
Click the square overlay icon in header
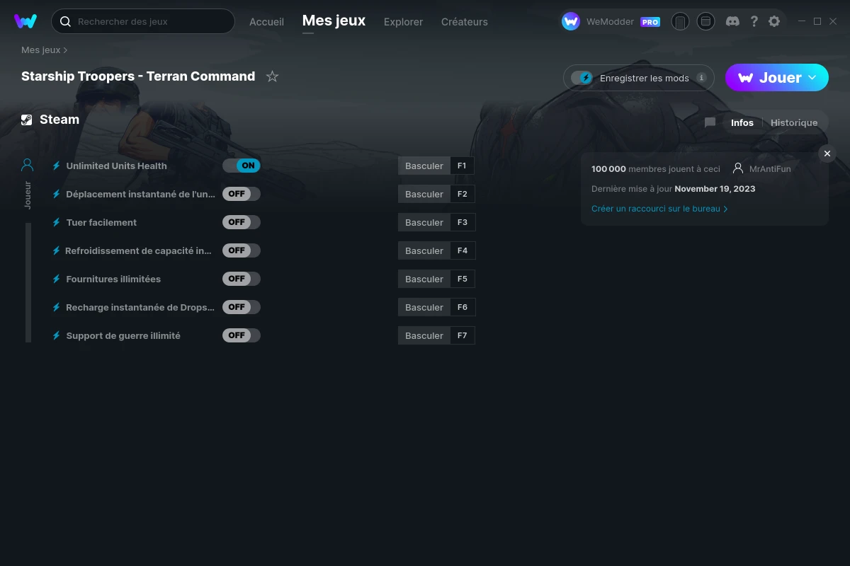pyautogui.click(x=705, y=21)
